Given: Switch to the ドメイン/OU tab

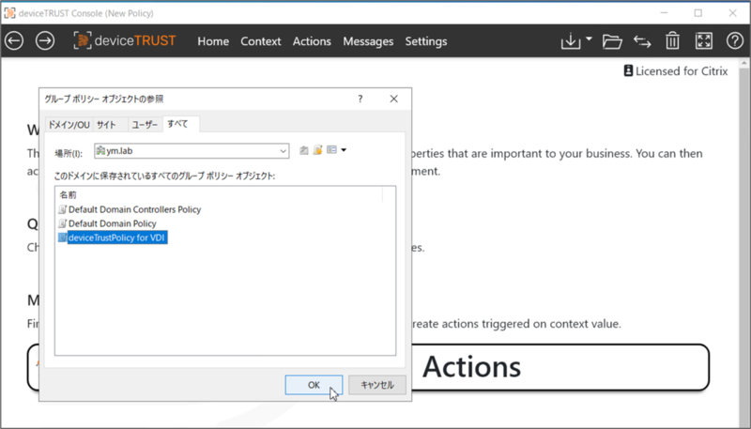Looking at the screenshot, I should [69, 125].
